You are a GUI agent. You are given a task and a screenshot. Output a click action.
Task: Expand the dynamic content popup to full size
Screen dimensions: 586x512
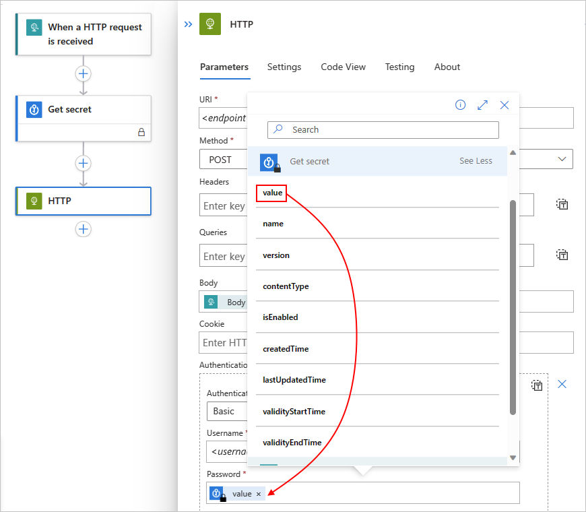482,105
